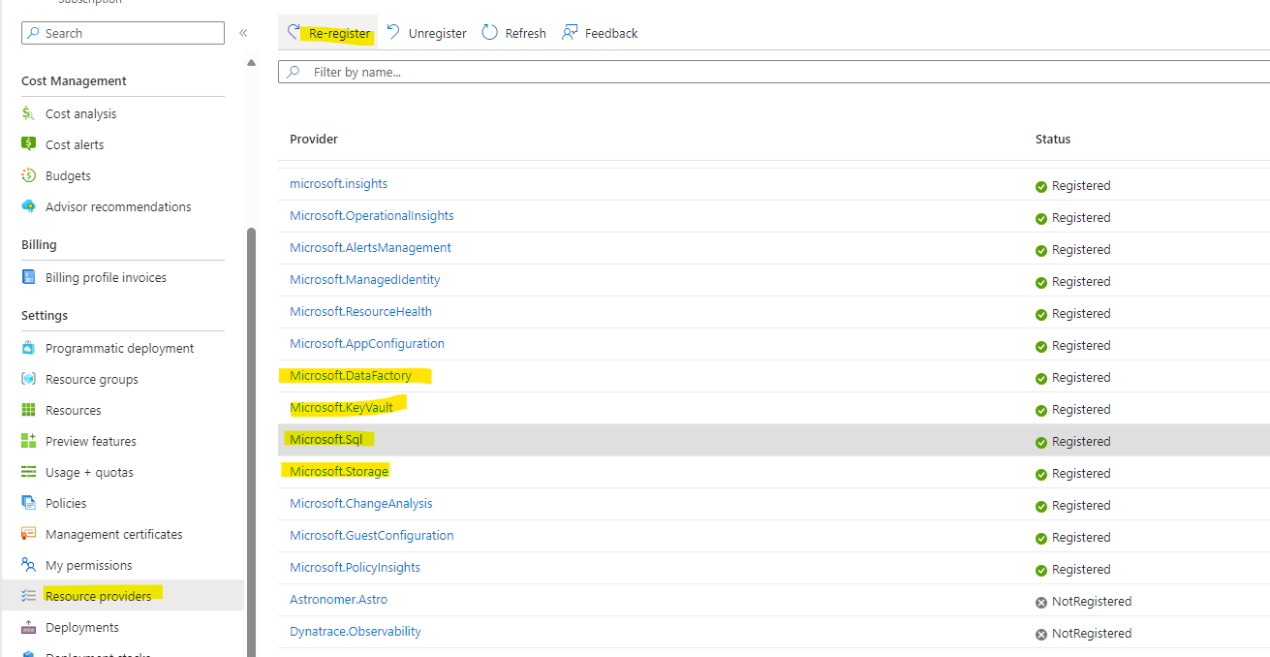Image resolution: width=1270 pixels, height=657 pixels.
Task: Open Microsoft.ResourceHealth provider link
Action: coord(360,311)
